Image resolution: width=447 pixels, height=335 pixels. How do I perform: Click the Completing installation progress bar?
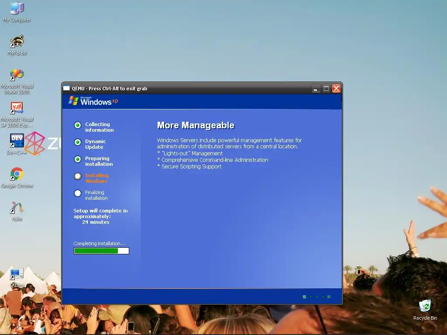101,251
